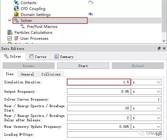Open the Pre/Post Macros arrows icon
This screenshot has width=167, height=140.
pyautogui.click(x=23, y=26)
